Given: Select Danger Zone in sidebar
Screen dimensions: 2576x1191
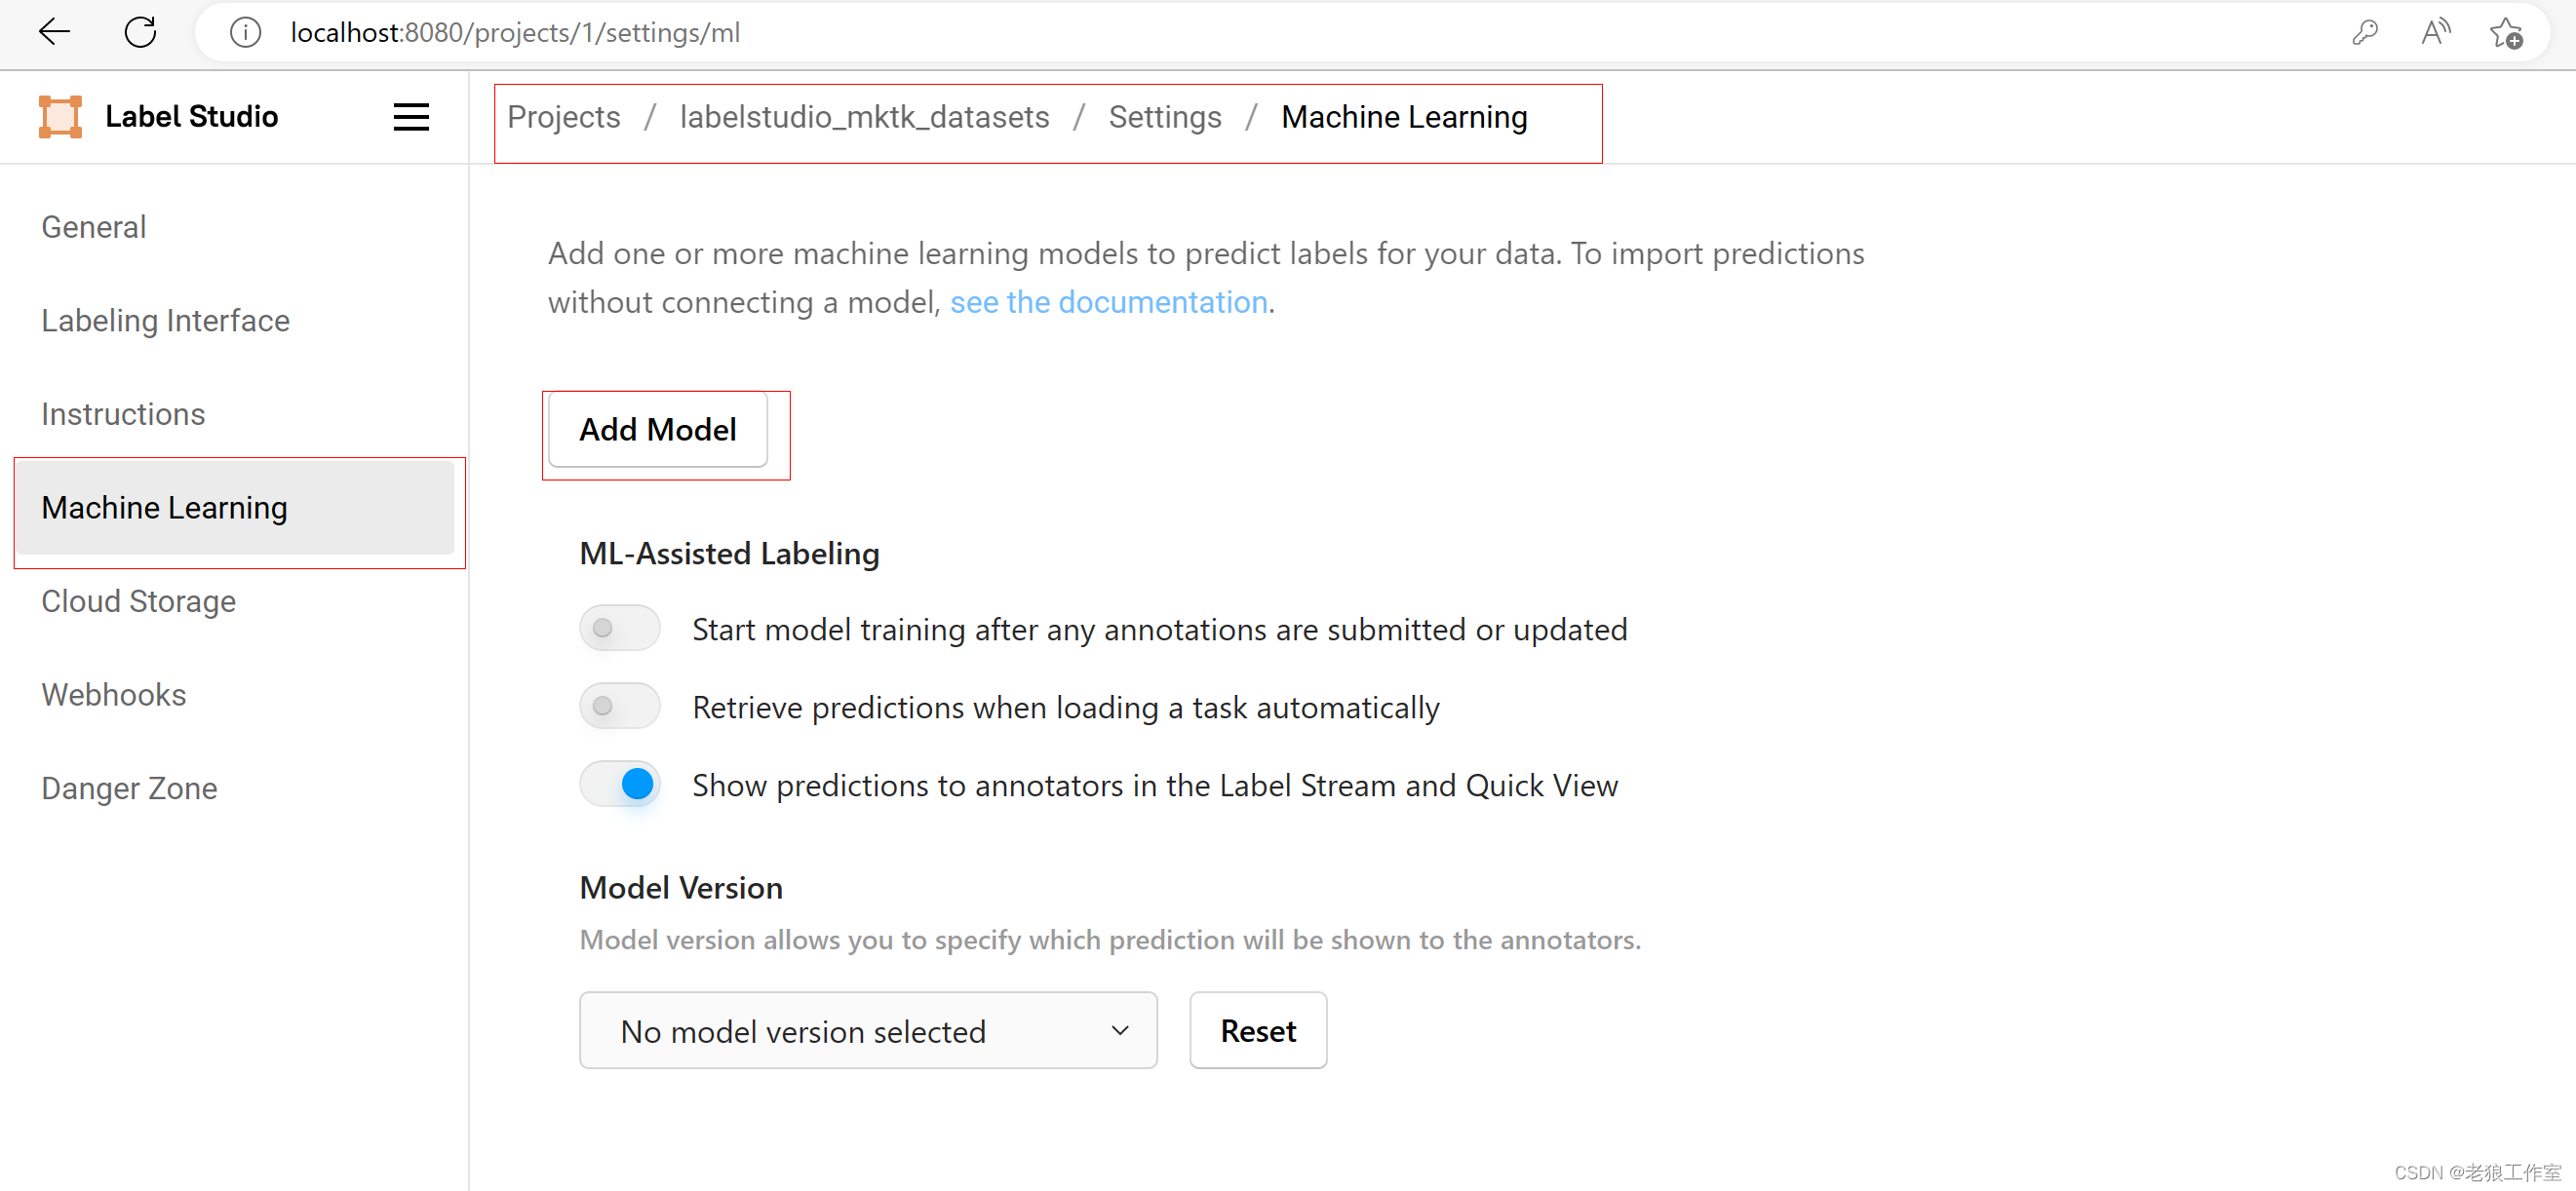Looking at the screenshot, I should tap(129, 788).
